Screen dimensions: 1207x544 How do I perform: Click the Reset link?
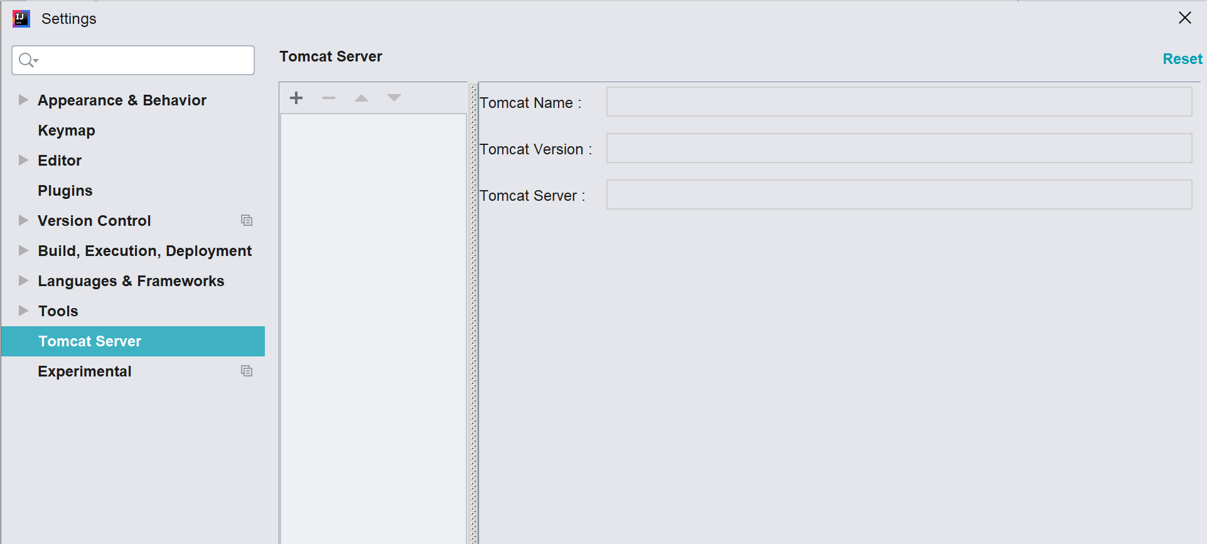[1183, 59]
